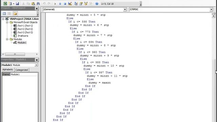Open Project Explorer toolbar icon
Image resolution: width=217 pixels, height=122 pixels.
pyautogui.click(x=76, y=4)
